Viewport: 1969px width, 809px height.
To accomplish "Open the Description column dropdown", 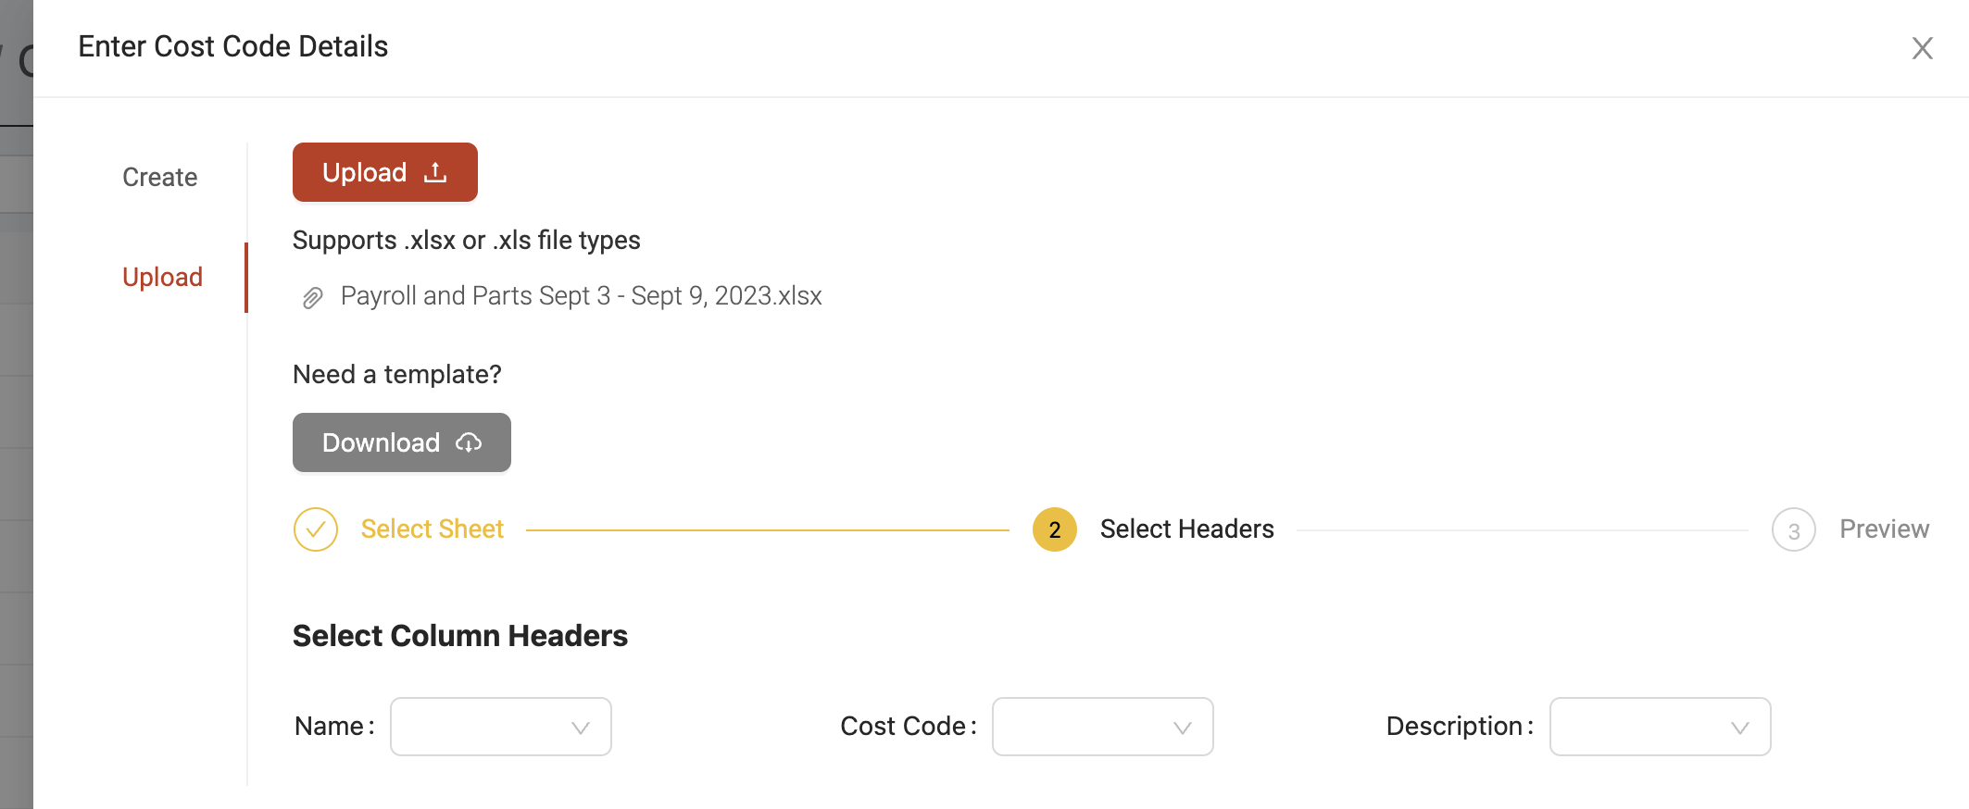I will (x=1661, y=727).
